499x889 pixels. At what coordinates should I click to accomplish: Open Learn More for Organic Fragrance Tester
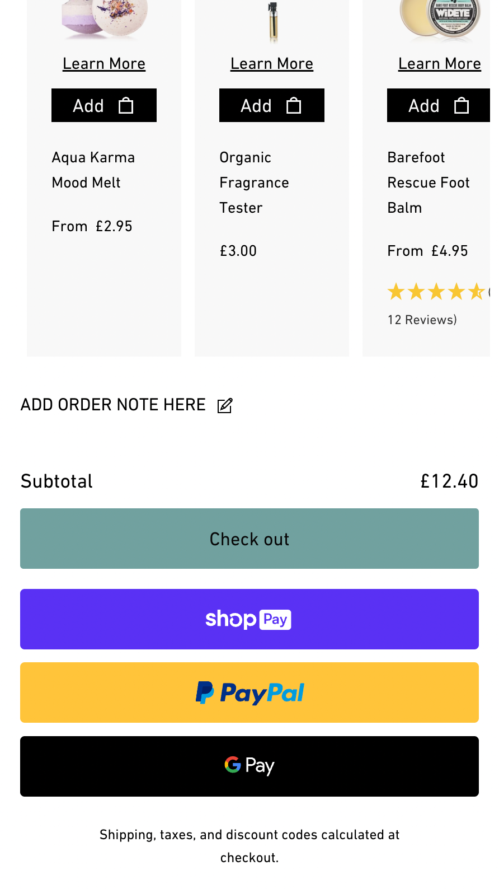[272, 64]
